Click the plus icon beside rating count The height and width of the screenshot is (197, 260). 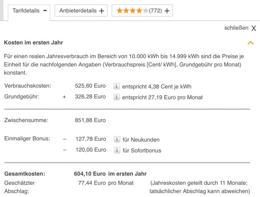[x=167, y=11]
